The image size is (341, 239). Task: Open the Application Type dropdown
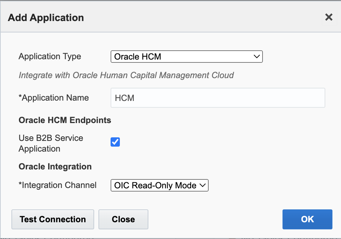pos(186,57)
